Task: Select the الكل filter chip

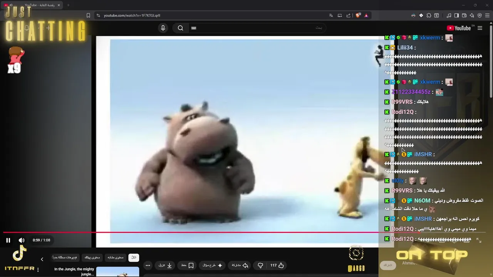Action: (134, 257)
